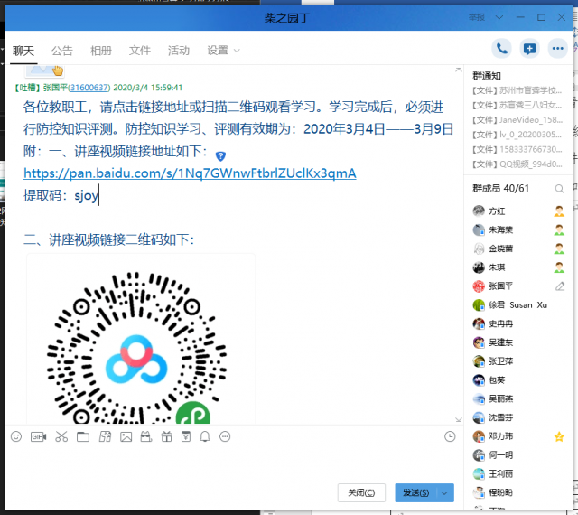Open file notice JaneVideo_158...
This screenshot has height=515, width=578.
coord(517,120)
